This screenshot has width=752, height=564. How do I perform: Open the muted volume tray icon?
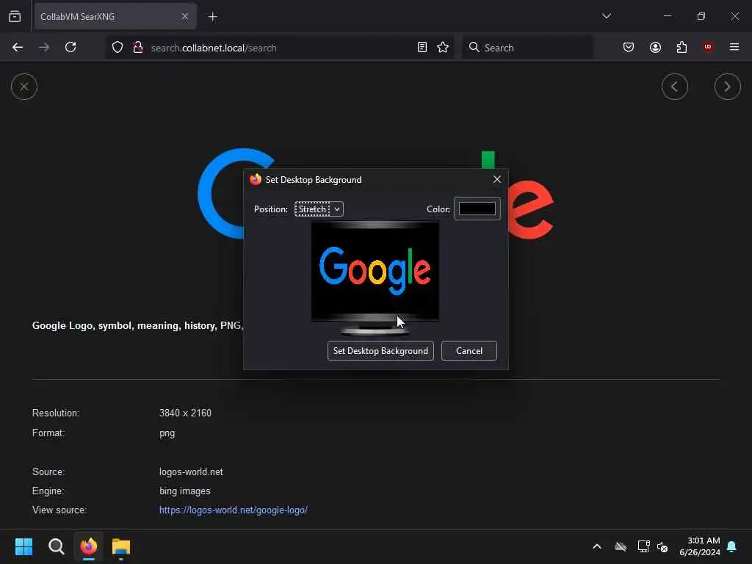tap(662, 546)
